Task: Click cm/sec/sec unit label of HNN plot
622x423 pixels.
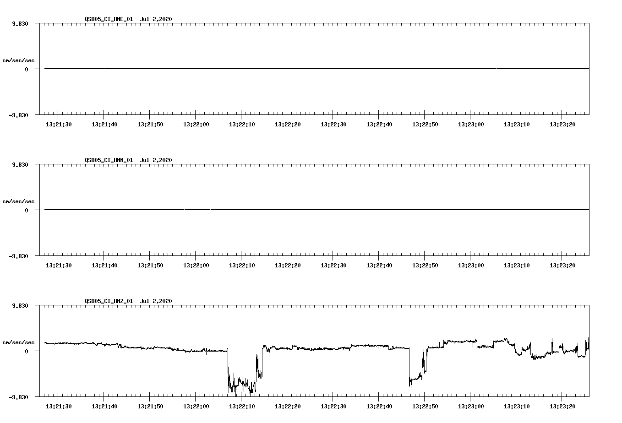Action: click(x=18, y=201)
